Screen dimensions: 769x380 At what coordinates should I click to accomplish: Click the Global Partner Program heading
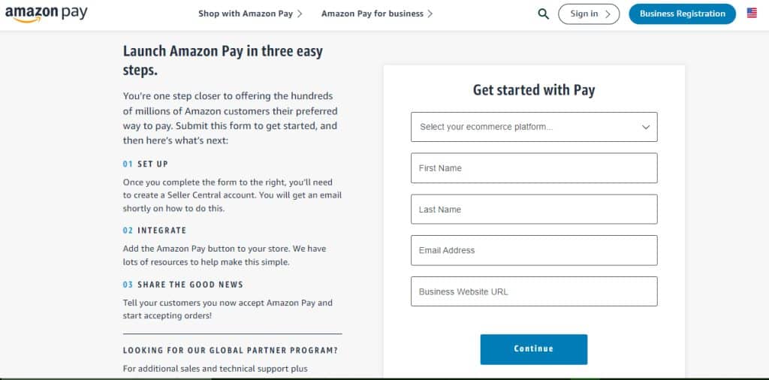230,351
